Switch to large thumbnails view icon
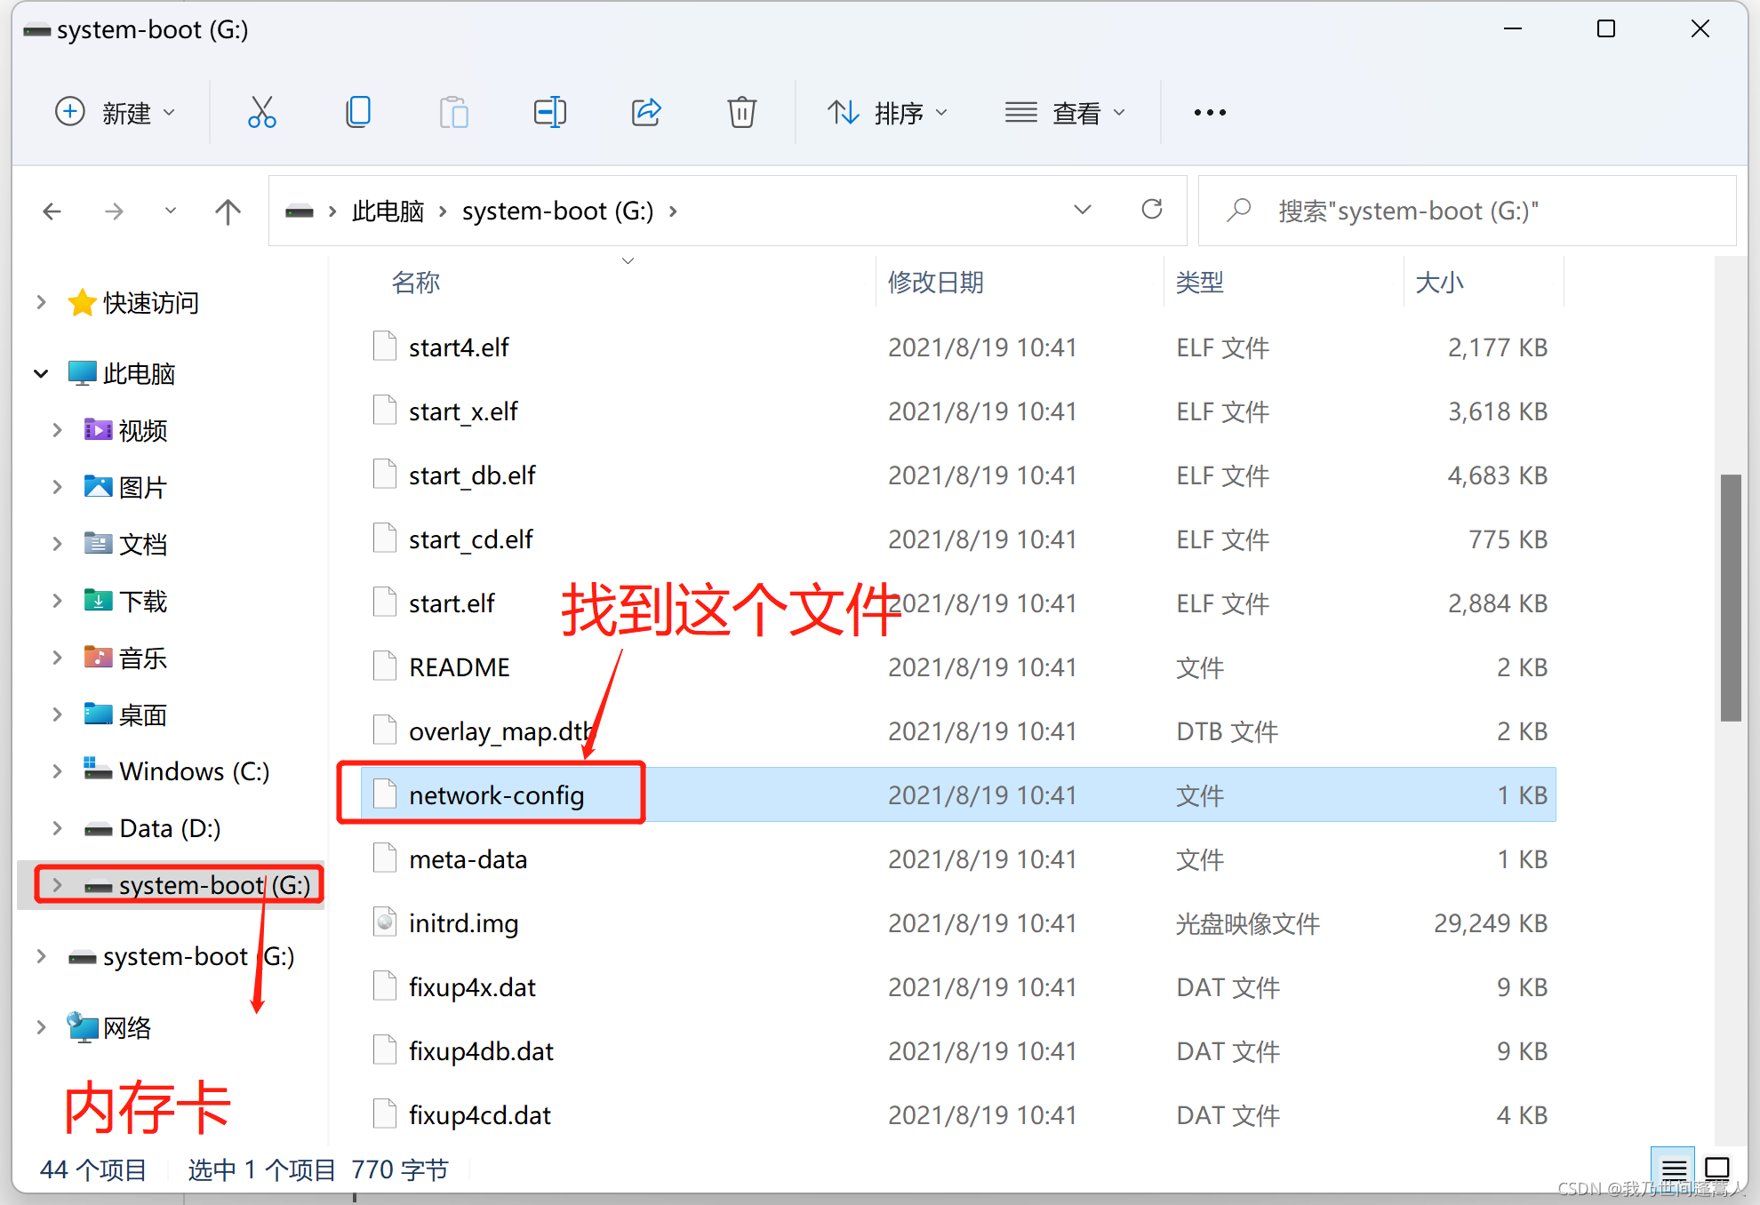Screen dimensions: 1760x1205 point(1717,1169)
